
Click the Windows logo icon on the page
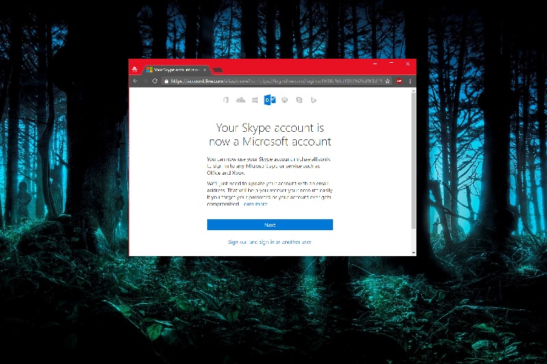[x=255, y=100]
